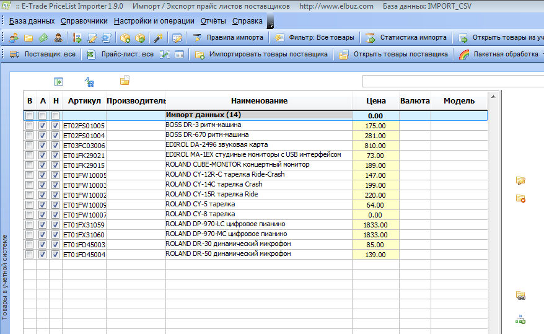Click the table grid icon after Прайс-лист
This screenshot has width=544, height=334.
tap(179, 54)
